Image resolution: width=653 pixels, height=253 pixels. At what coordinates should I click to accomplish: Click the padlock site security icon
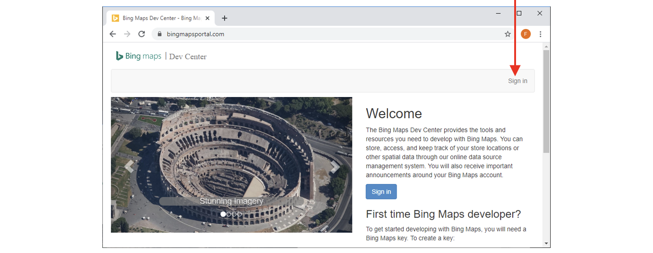click(x=160, y=34)
